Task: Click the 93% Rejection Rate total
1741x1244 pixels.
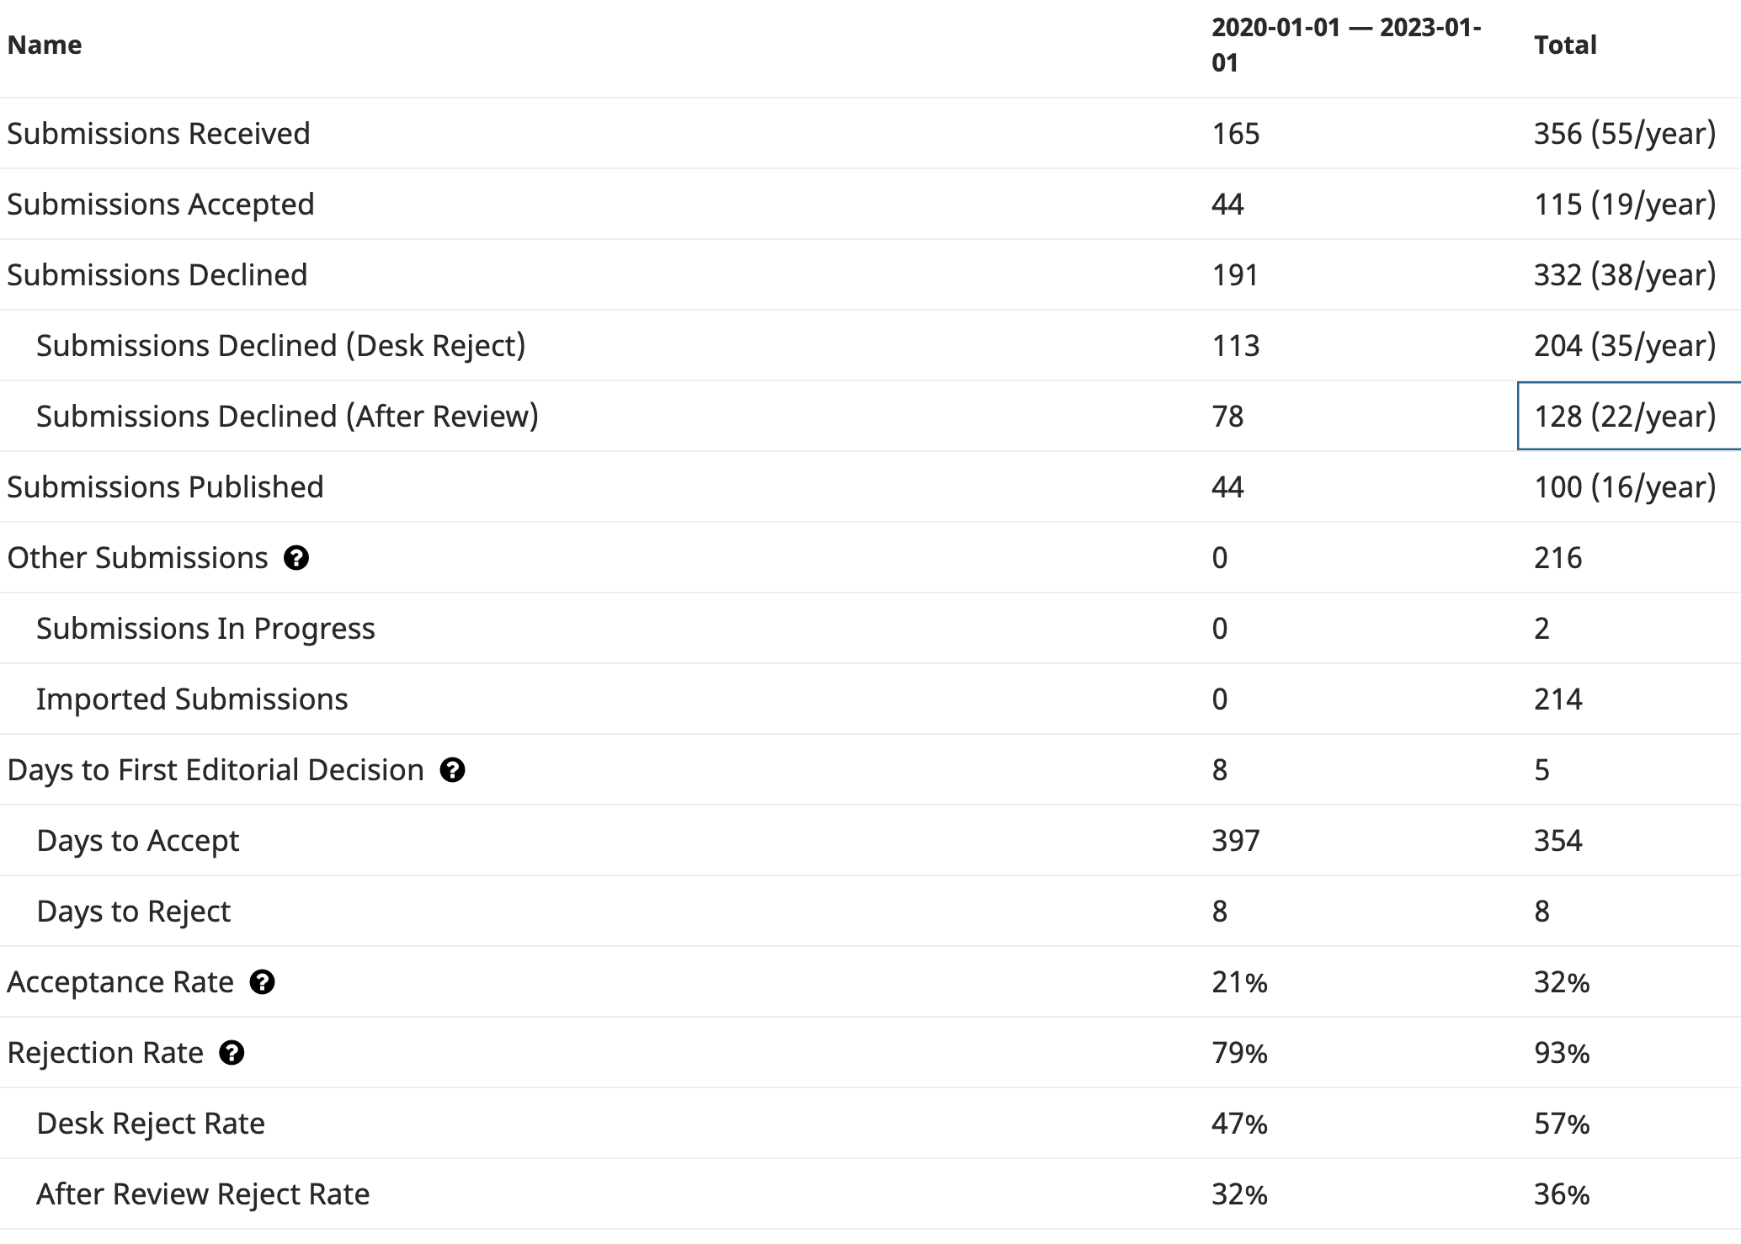Action: pos(1561,1053)
